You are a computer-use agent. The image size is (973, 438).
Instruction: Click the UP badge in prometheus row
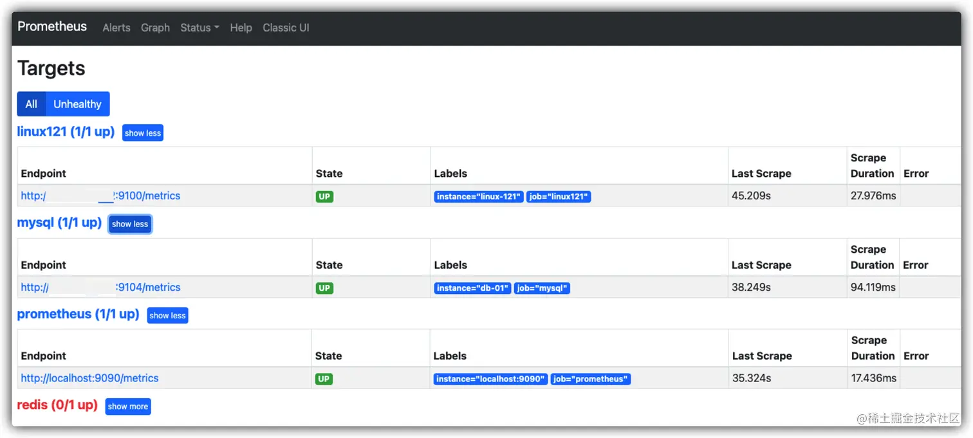324,379
